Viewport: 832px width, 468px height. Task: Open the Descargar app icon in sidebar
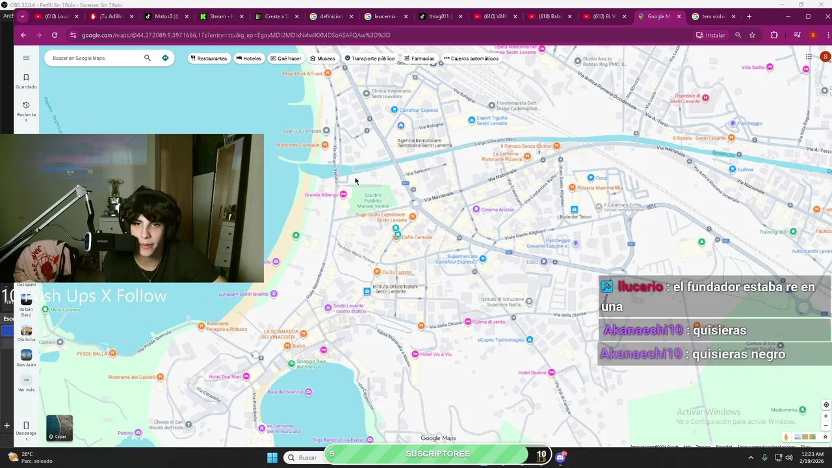(26, 429)
